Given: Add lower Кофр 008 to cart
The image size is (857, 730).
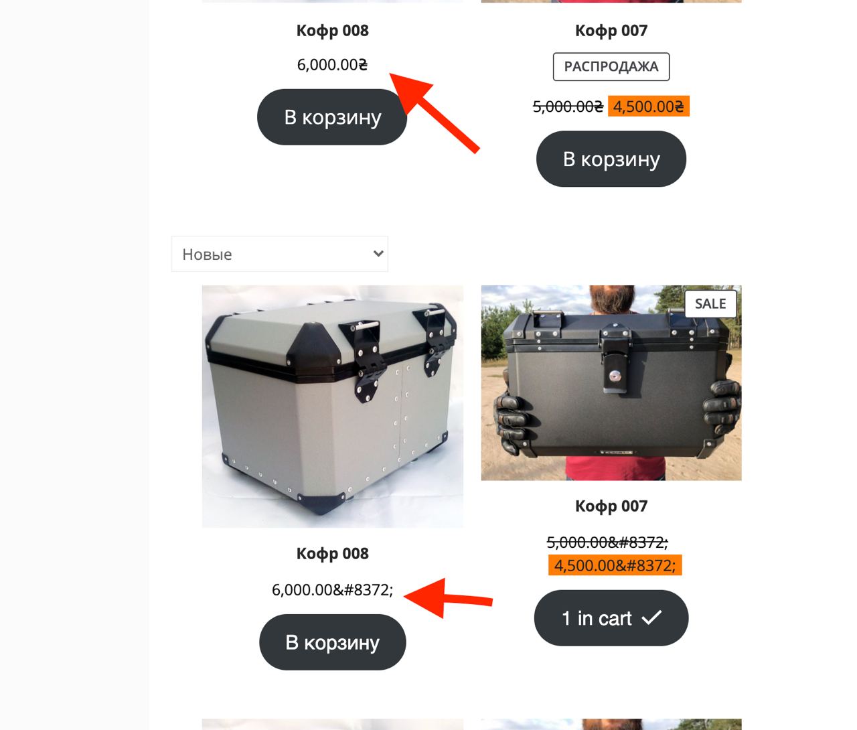Looking at the screenshot, I should (333, 642).
